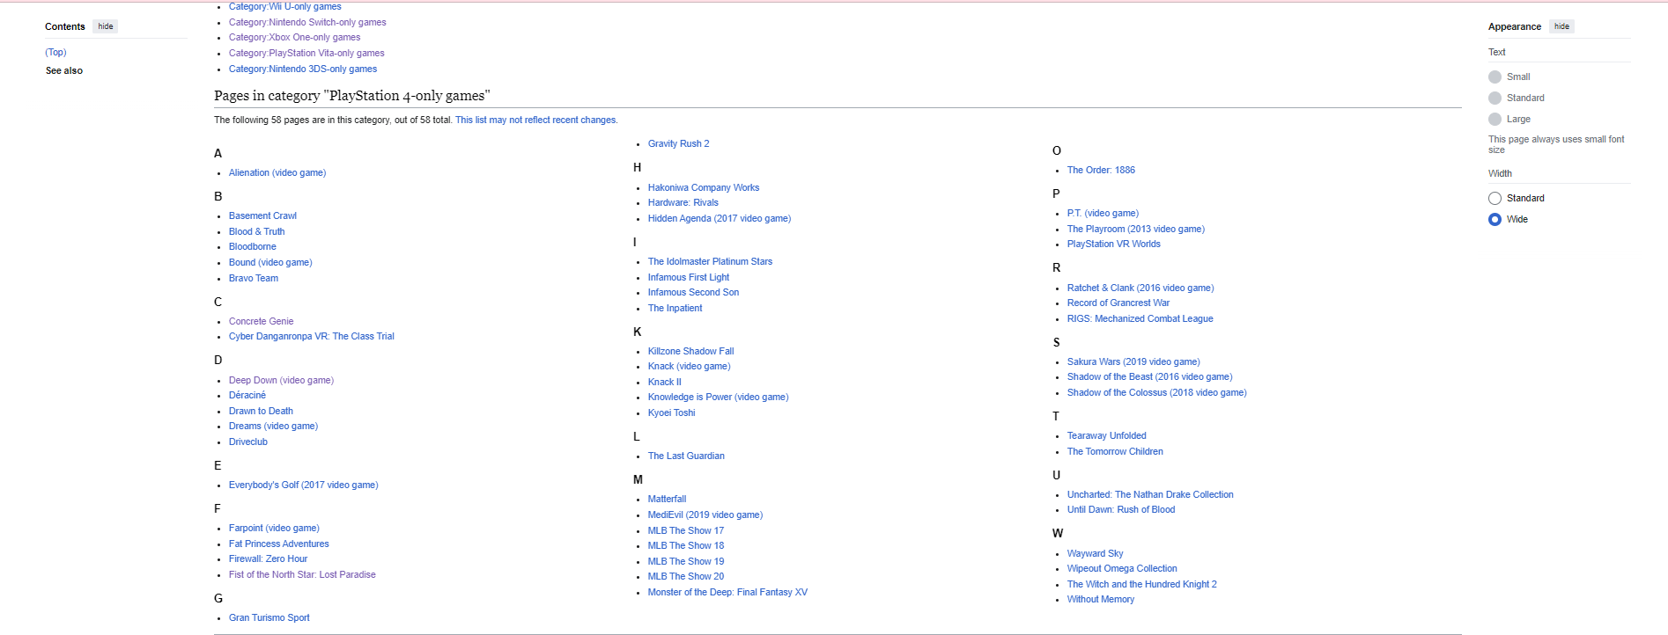Jump to (Top) in Contents
Image resolution: width=1668 pixels, height=635 pixels.
[x=55, y=52]
